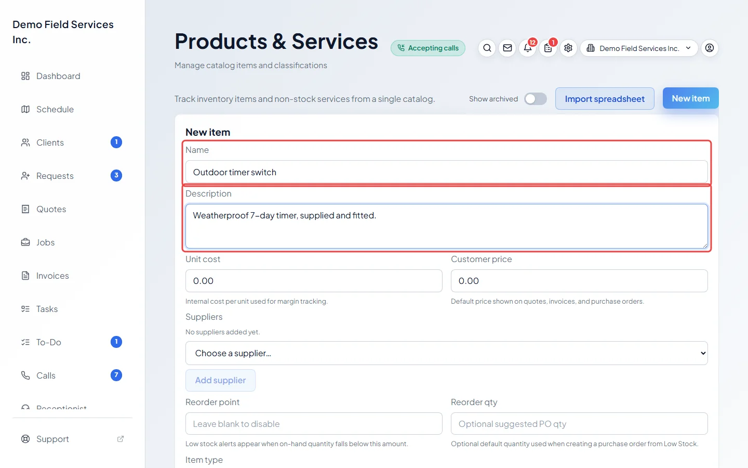Click the Support external link icon
Screen dimensions: 748x468
tap(121, 439)
